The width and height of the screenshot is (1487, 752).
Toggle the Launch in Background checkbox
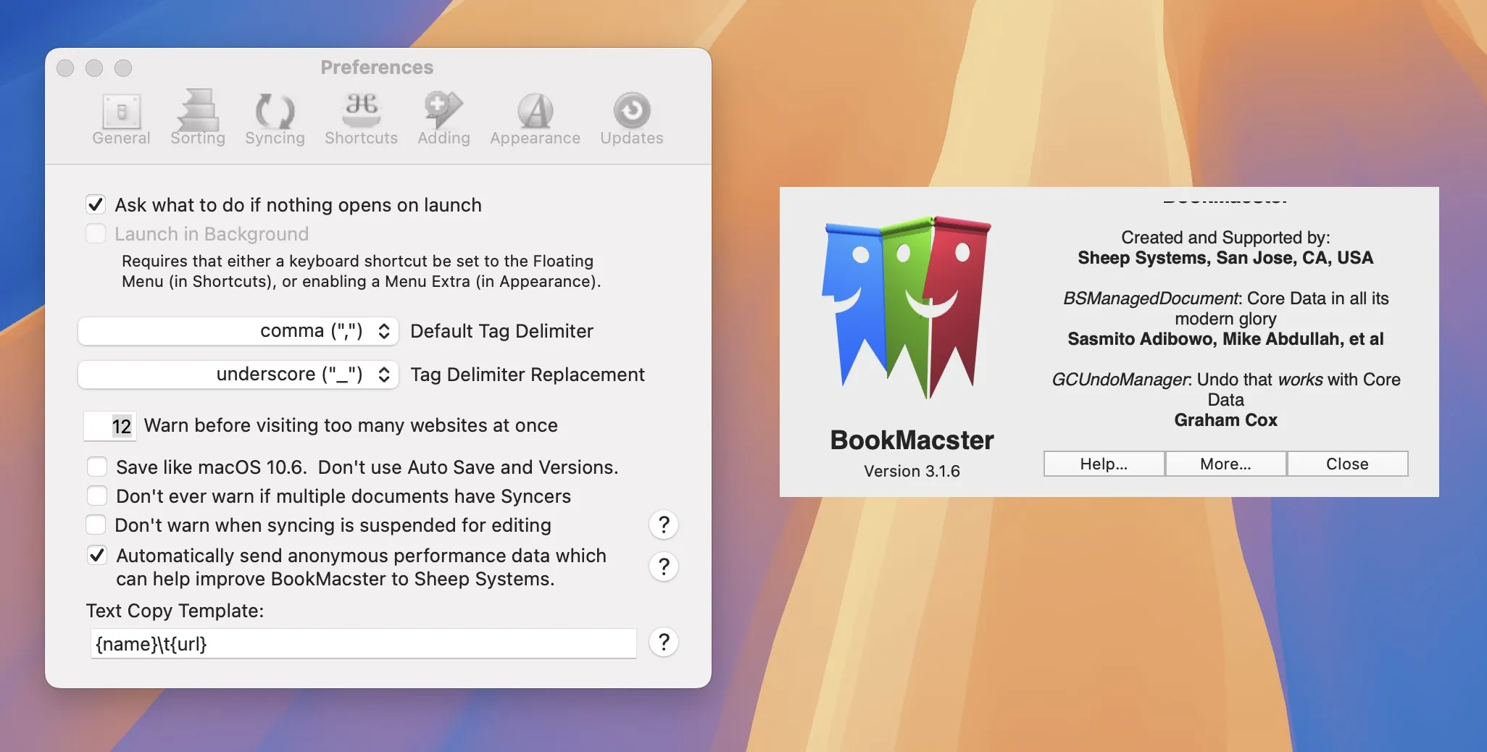[96, 234]
